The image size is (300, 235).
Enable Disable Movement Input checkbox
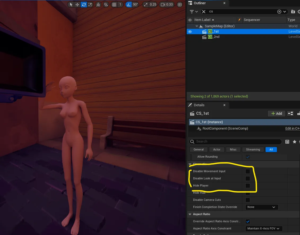[248, 171]
